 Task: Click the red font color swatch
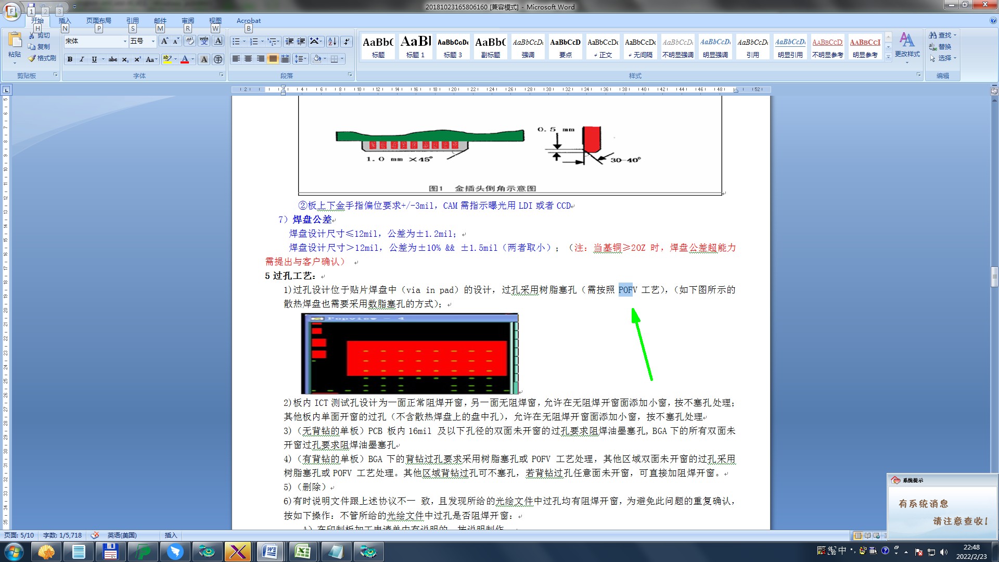(x=184, y=59)
